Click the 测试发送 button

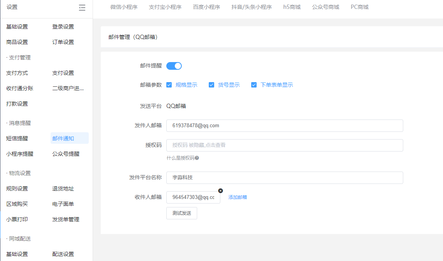click(182, 213)
